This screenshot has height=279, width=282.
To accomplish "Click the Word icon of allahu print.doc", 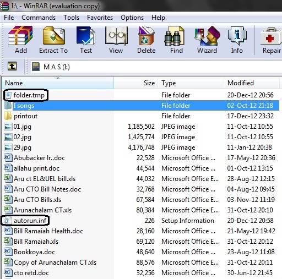I will coord(8,168).
